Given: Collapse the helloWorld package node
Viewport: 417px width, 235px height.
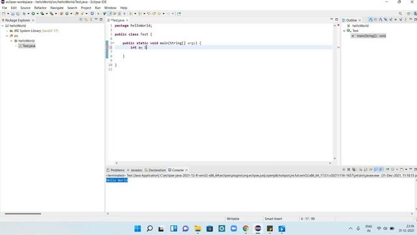Looking at the screenshot, I should (x=12, y=41).
